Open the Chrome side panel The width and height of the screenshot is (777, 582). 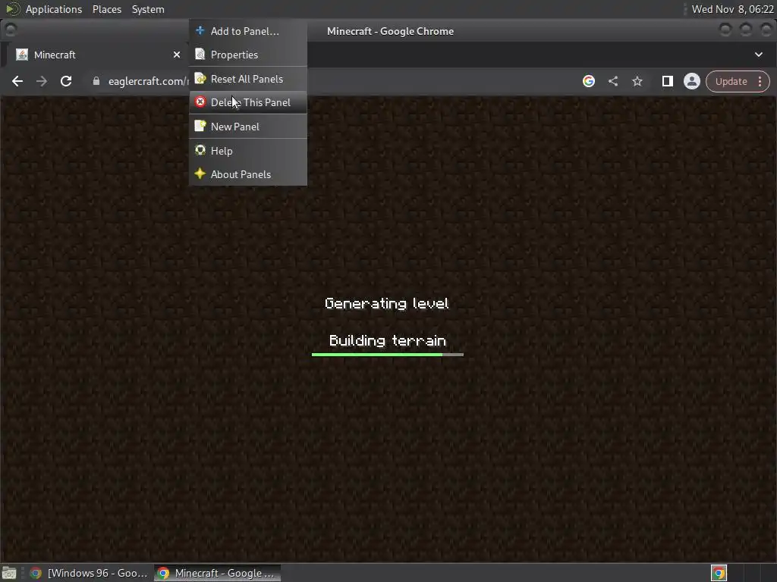668,81
